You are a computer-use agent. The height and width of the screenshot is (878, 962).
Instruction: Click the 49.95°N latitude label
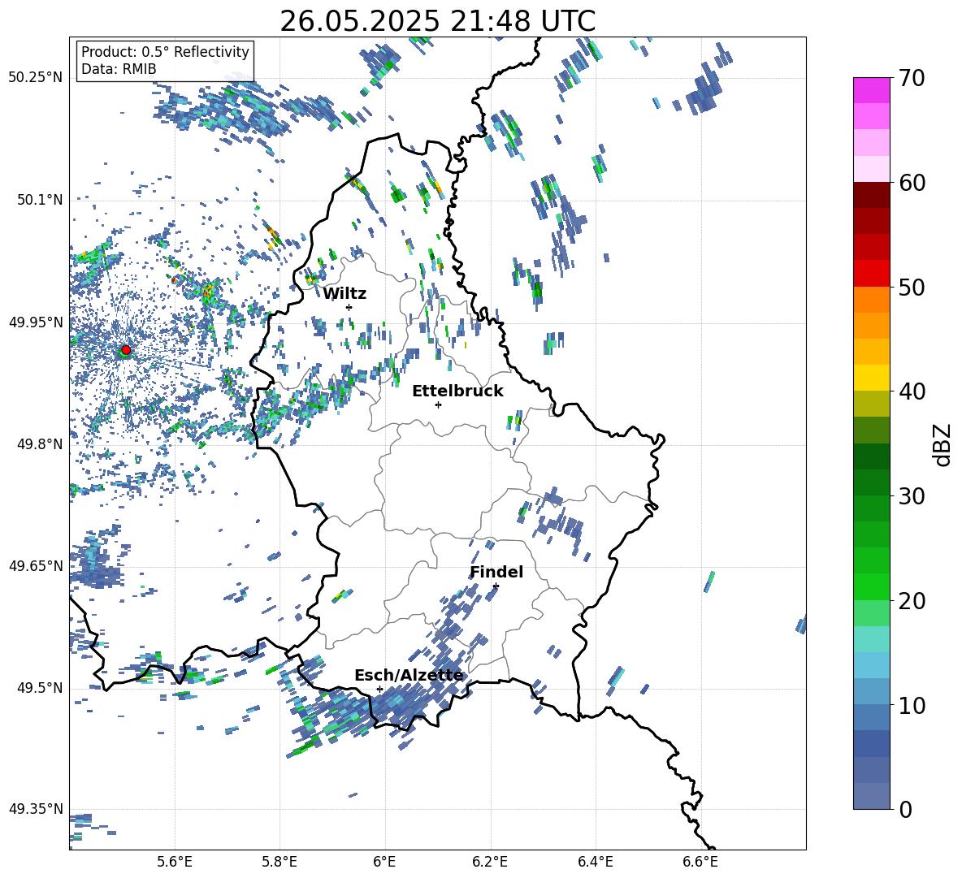click(x=36, y=322)
